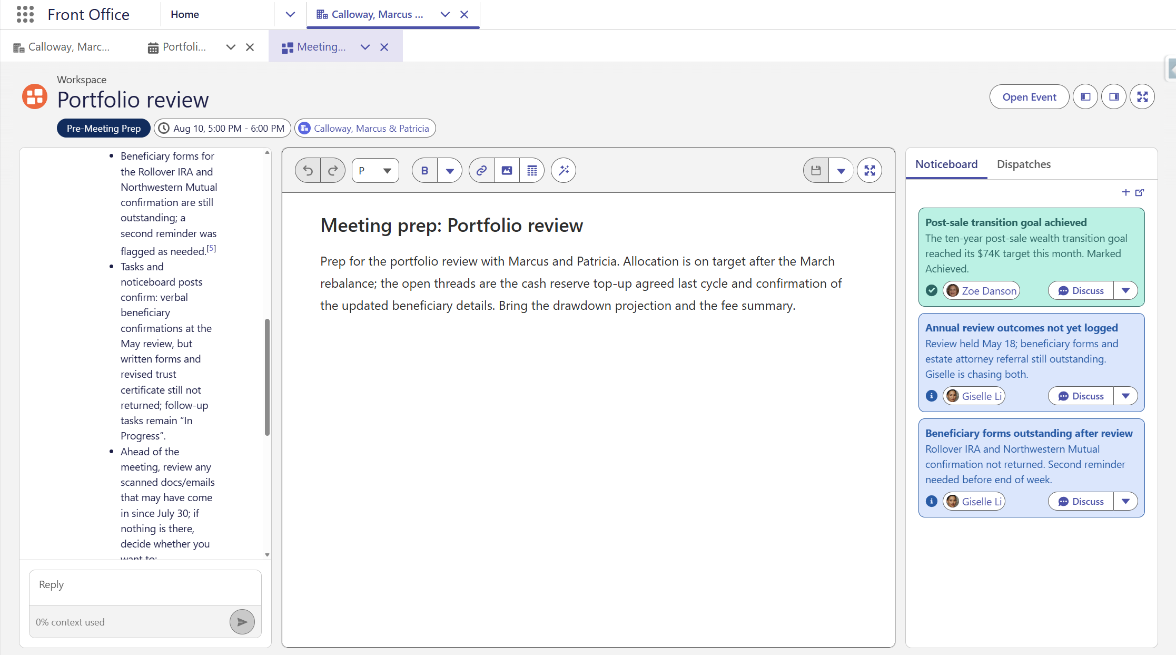Open the Calloway, Marcus & Patricia link
This screenshot has width=1176, height=655.
[x=371, y=129]
